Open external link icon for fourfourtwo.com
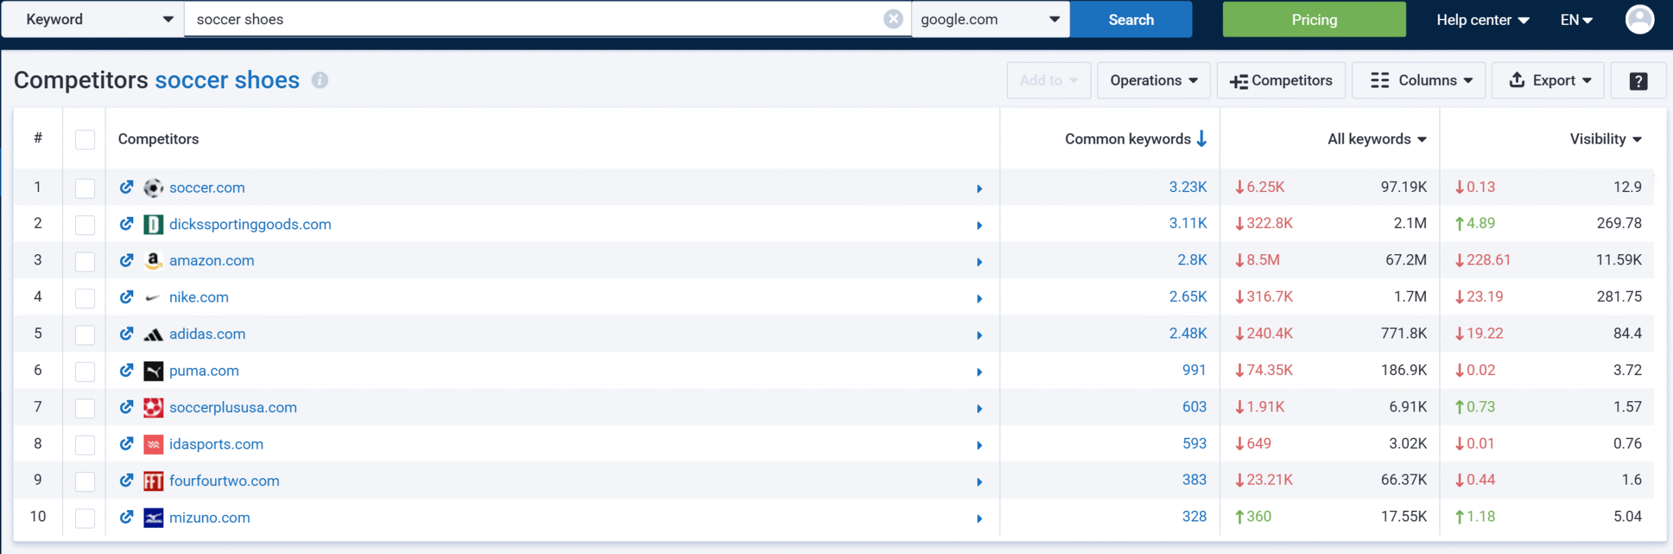 pos(126,480)
